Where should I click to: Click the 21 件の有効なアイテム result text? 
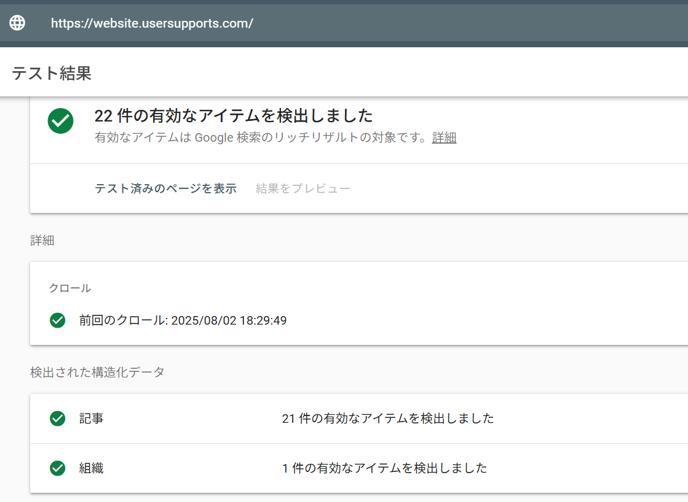point(387,419)
